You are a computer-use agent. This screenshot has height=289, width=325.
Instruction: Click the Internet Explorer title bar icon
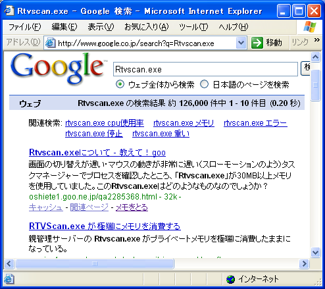[x=9, y=11]
